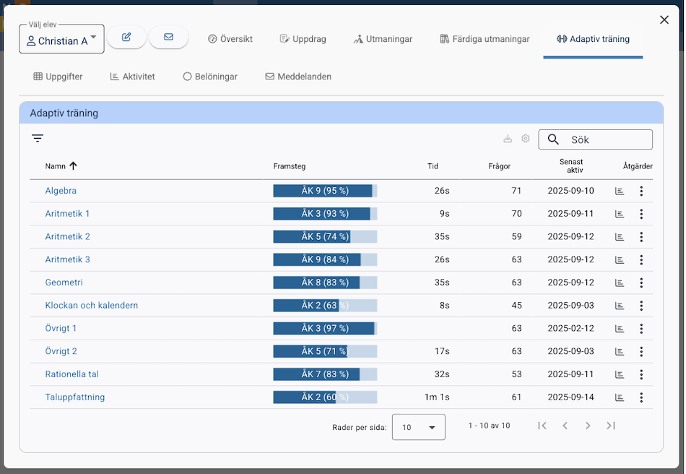This screenshot has height=474, width=686.
Task: Open actions menu for Aritmetik 2
Action: click(x=641, y=237)
